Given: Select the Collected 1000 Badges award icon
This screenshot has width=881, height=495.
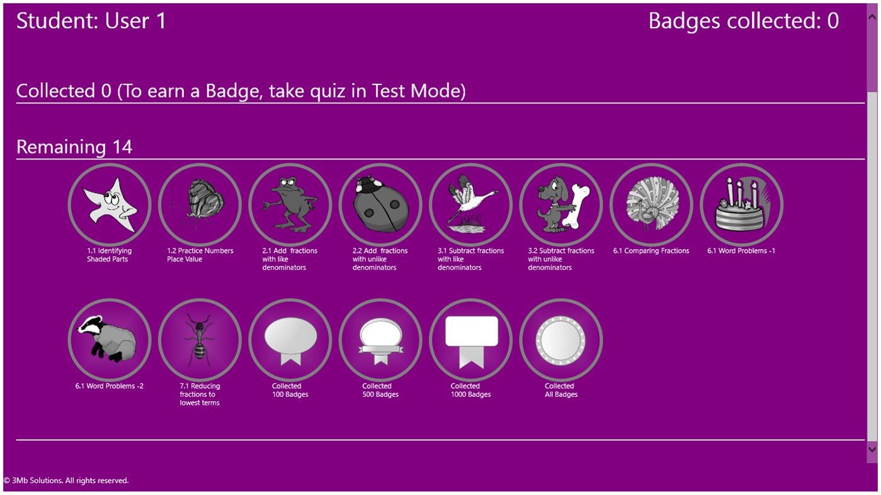Looking at the screenshot, I should click(471, 340).
